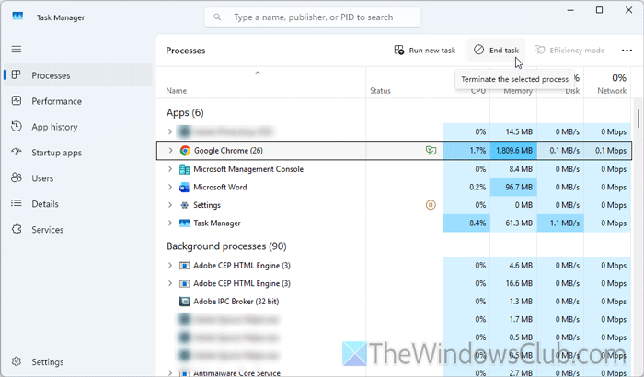Click the Settings app row icon

(x=184, y=205)
